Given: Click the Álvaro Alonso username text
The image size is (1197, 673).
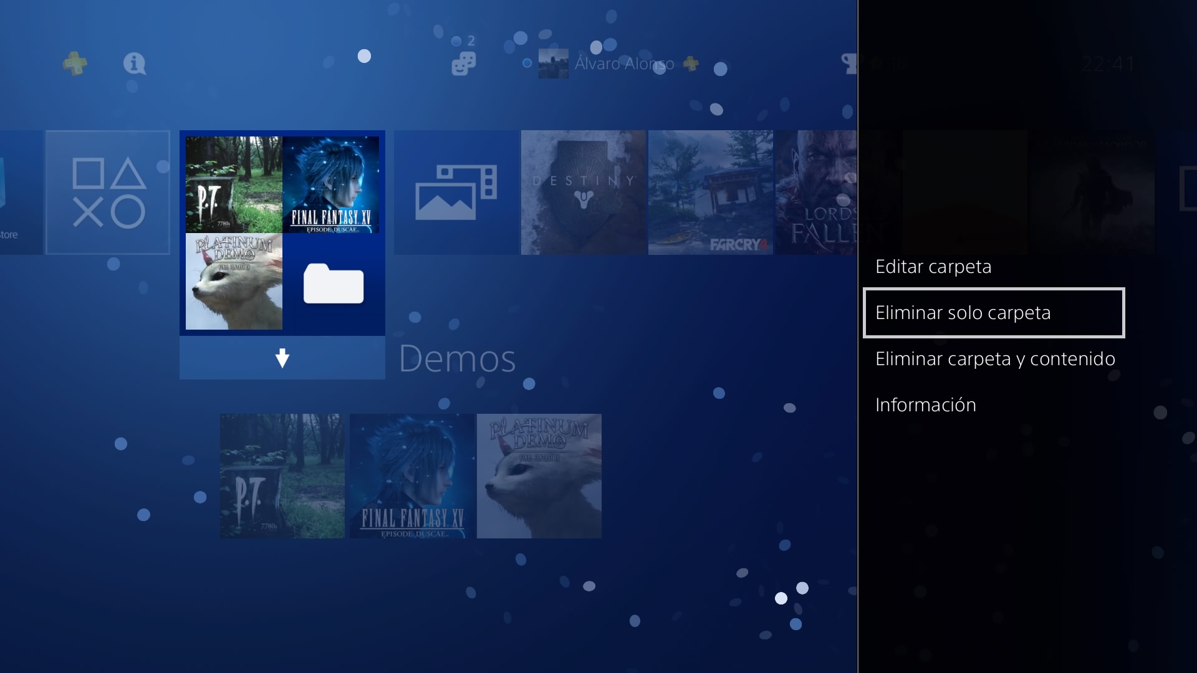Looking at the screenshot, I should [x=624, y=64].
